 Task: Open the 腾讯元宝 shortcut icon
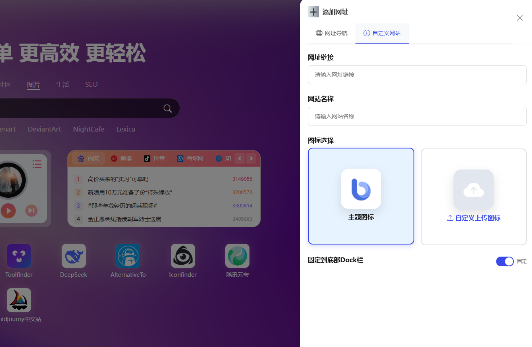click(237, 256)
